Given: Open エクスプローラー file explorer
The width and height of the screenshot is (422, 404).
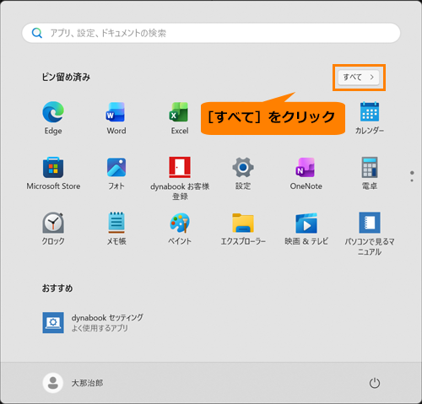Looking at the screenshot, I should pyautogui.click(x=243, y=223).
